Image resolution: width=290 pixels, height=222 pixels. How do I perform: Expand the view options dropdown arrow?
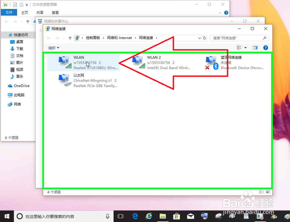coord(245,47)
